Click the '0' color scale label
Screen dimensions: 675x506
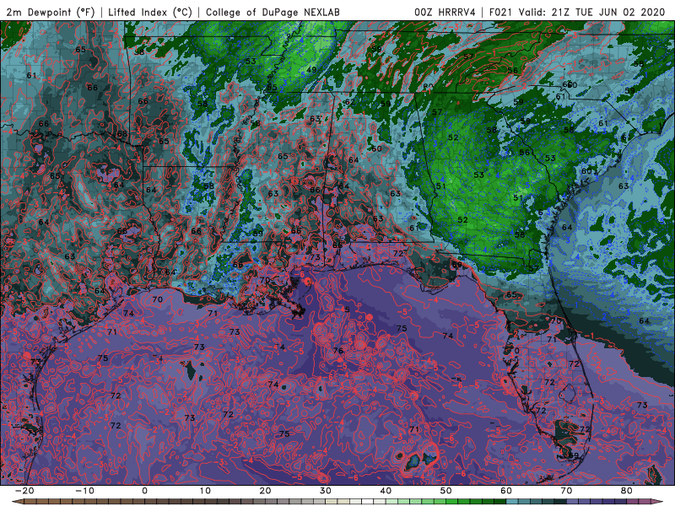[x=144, y=491]
